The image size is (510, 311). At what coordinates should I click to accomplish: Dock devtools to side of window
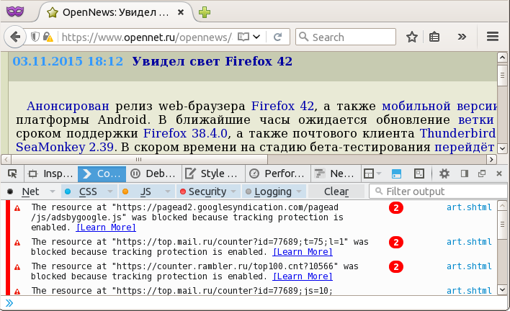pyautogui.click(x=465, y=173)
